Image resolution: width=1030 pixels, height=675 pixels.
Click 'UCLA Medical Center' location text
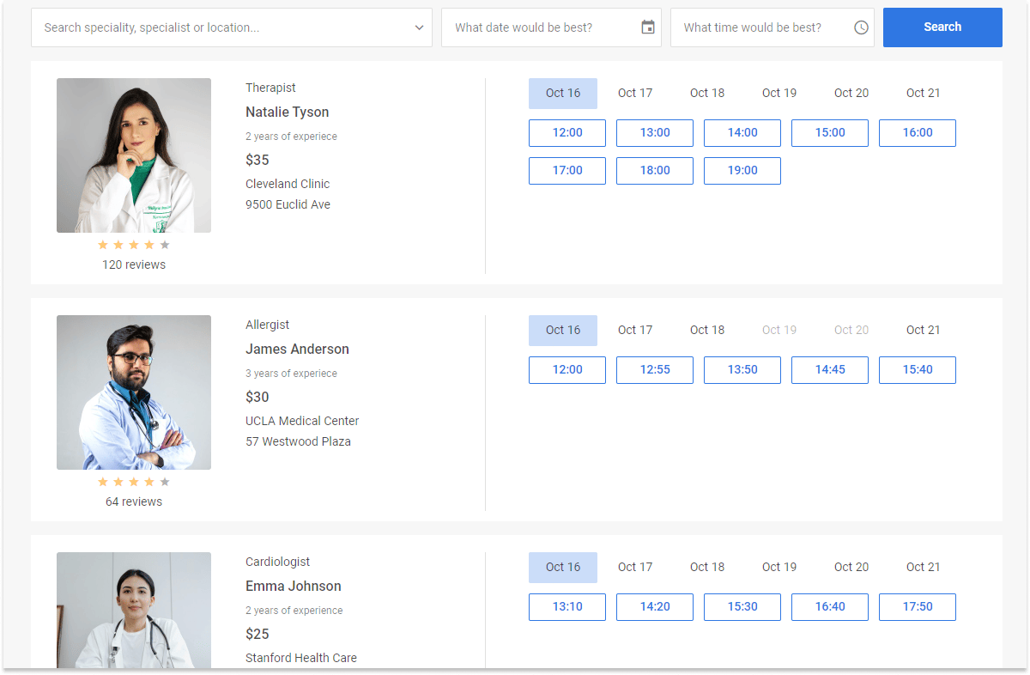302,421
